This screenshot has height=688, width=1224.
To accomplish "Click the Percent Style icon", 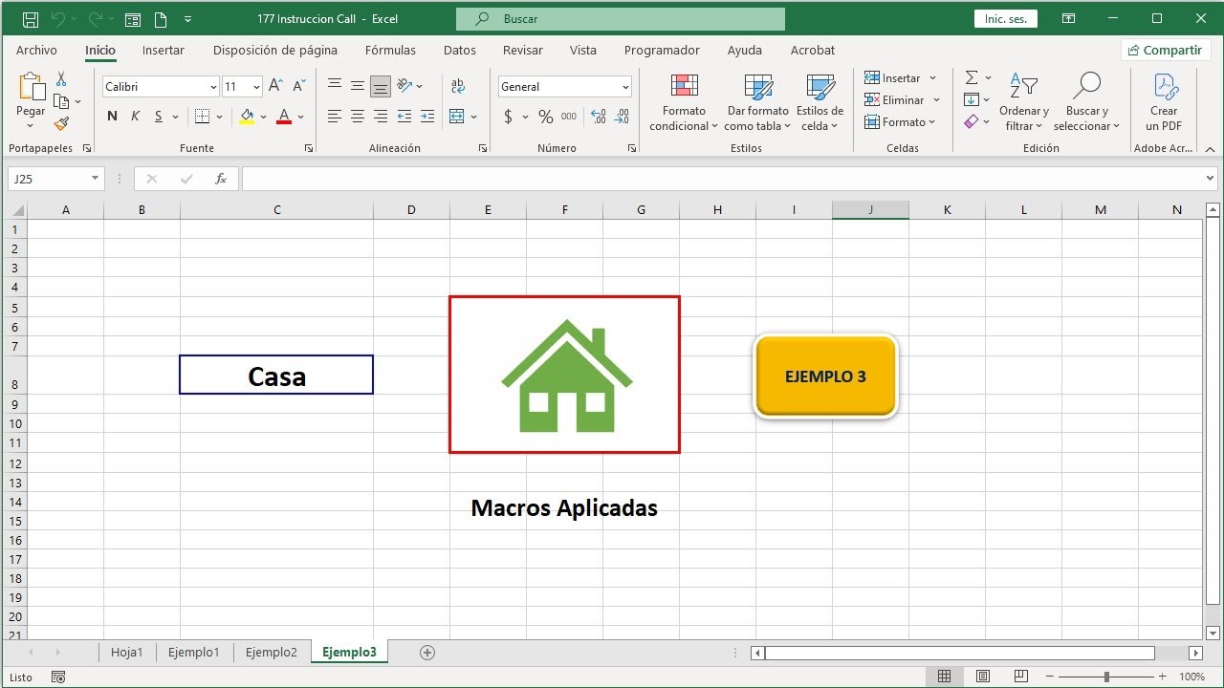I will click(545, 117).
